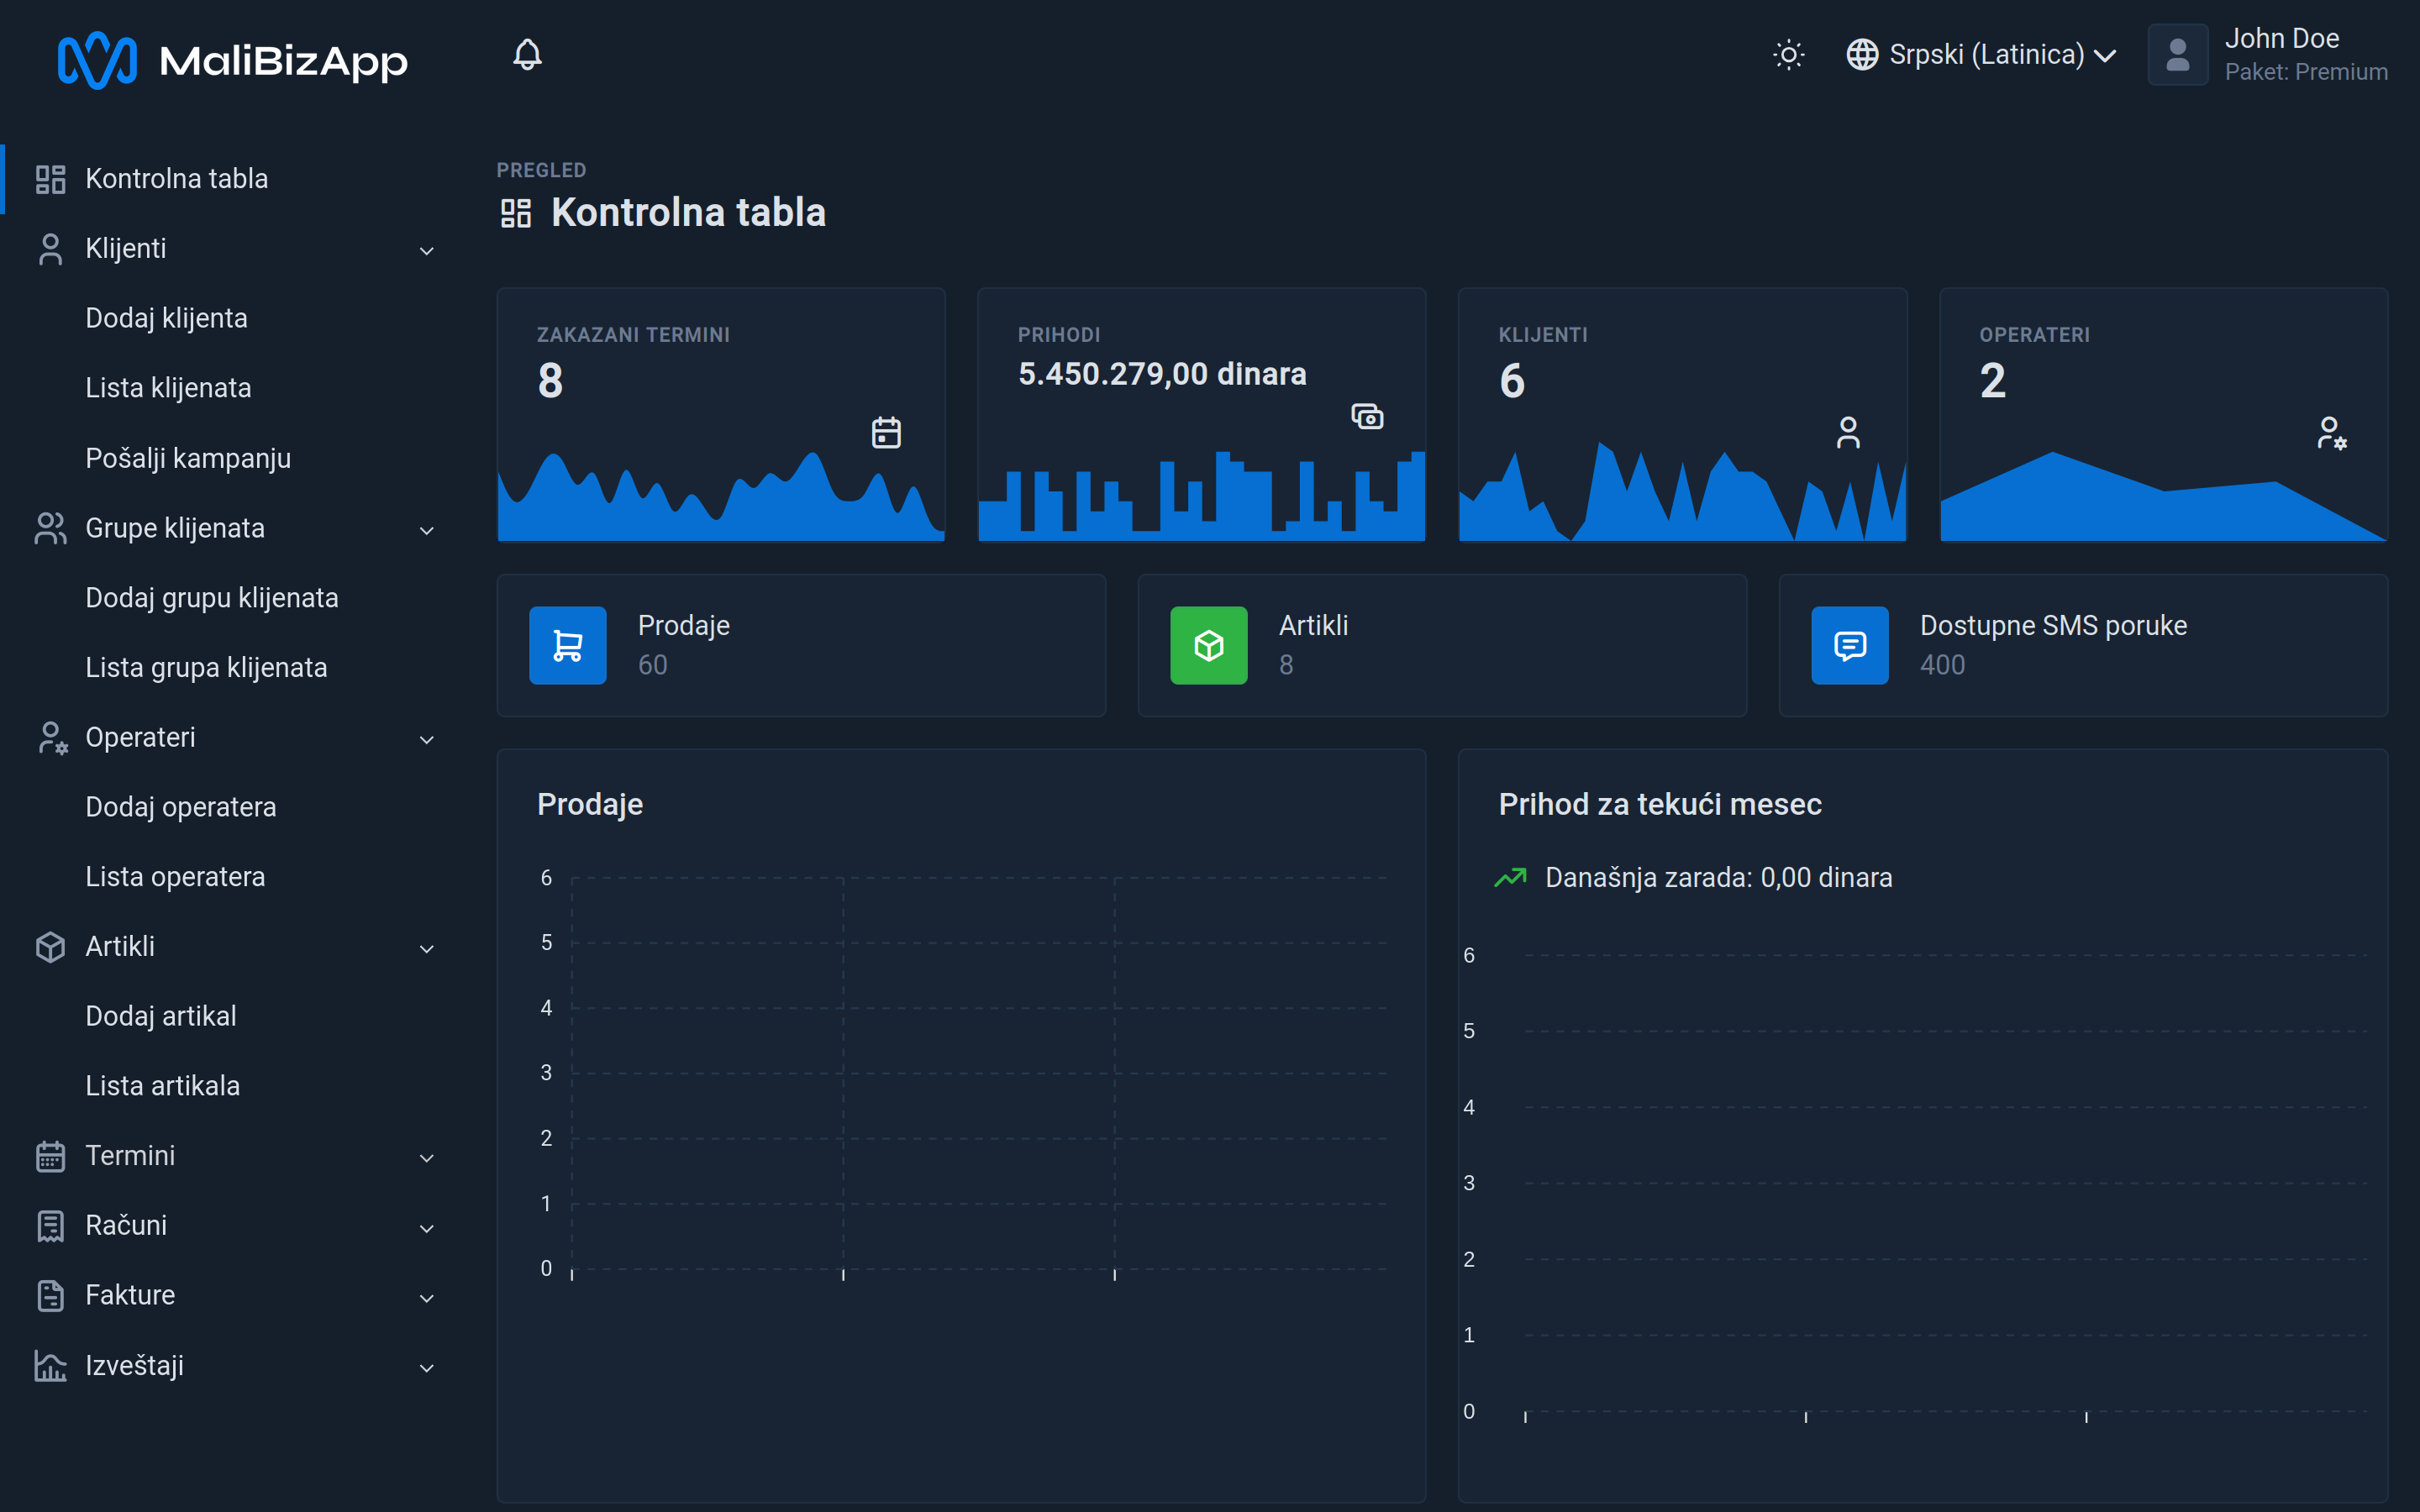
Task: Click the green trending-up icon
Action: [1510, 878]
